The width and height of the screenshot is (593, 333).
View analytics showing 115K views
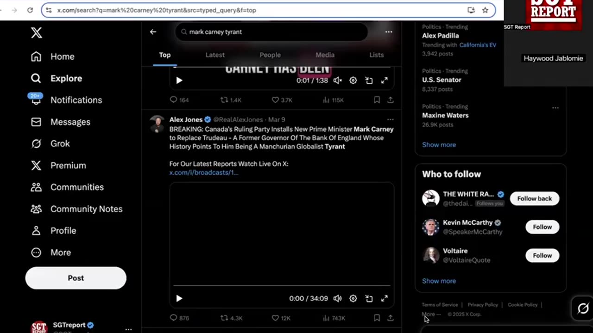[333, 100]
